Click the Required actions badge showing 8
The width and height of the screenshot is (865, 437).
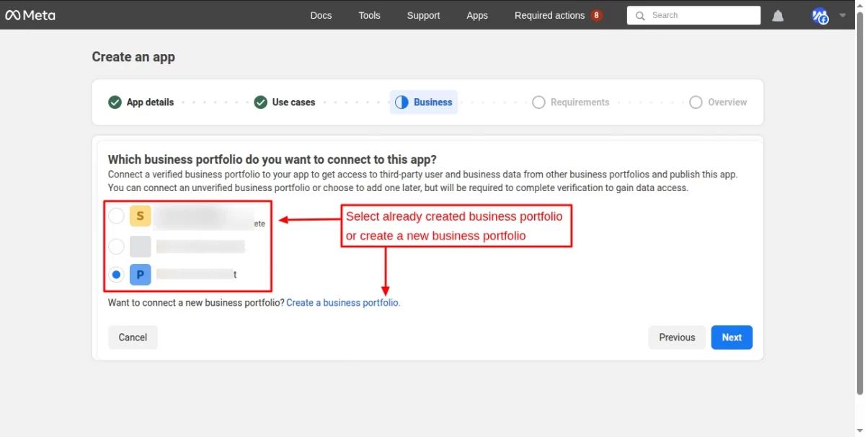pos(596,14)
